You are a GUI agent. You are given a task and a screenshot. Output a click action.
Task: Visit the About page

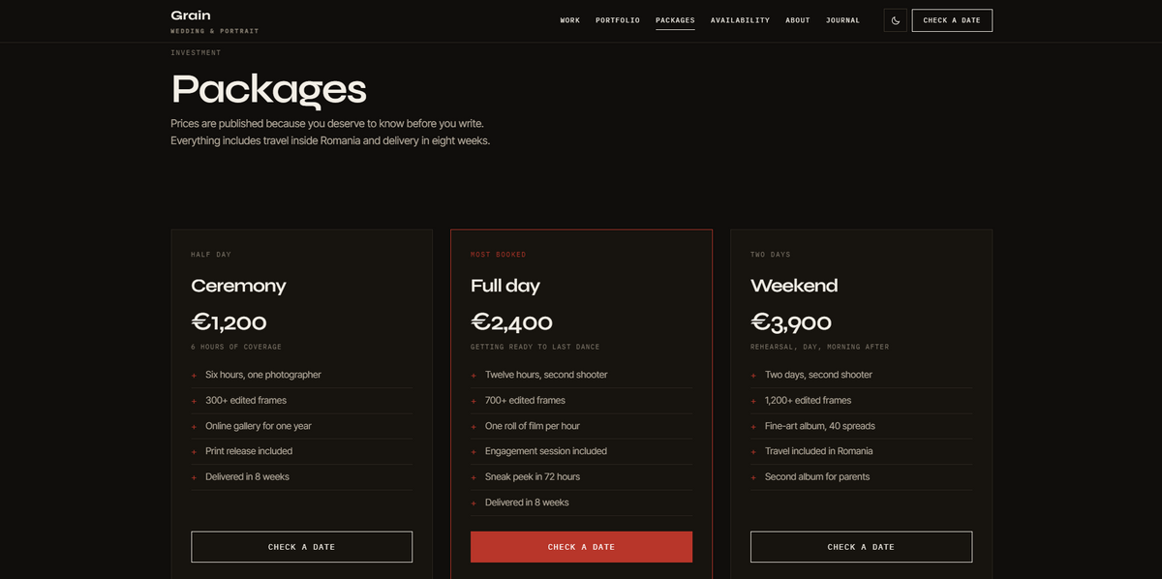pos(798,20)
